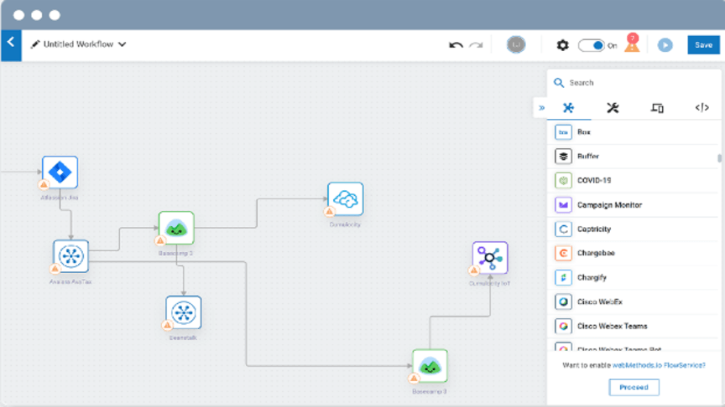This screenshot has width=725, height=407.
Task: Run the workflow with play button
Action: coord(665,45)
